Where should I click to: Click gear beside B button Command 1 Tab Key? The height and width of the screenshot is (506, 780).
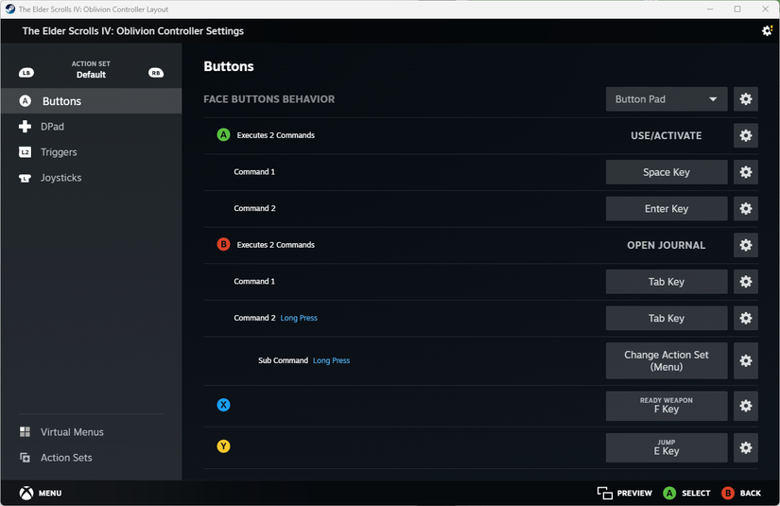745,282
